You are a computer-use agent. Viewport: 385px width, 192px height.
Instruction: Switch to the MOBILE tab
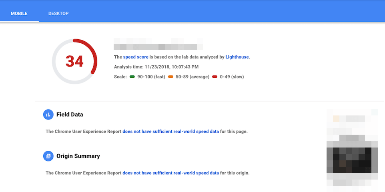(19, 14)
